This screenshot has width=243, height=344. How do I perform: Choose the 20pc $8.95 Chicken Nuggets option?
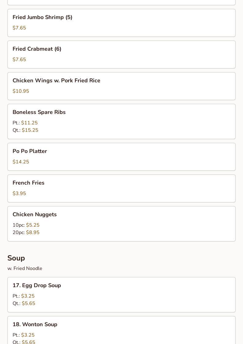(26, 233)
